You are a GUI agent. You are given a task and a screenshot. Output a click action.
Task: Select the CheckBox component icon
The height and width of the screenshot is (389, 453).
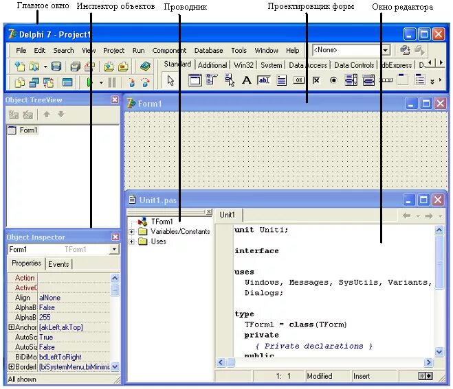(x=316, y=80)
